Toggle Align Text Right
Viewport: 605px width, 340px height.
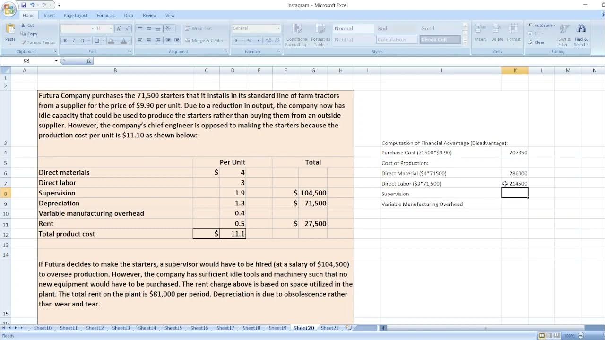157,41
